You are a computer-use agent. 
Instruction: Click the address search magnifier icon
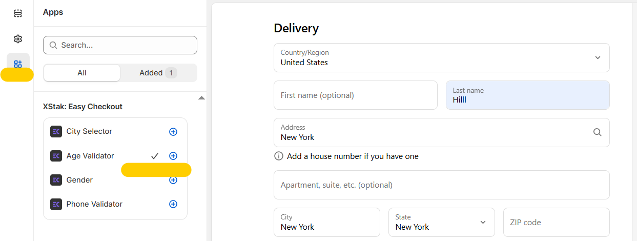(x=597, y=132)
